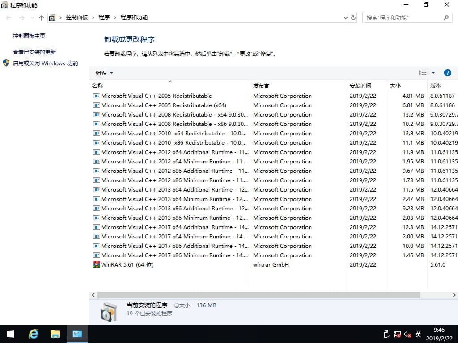This screenshot has width=458, height=343.
Task: Go to 控制面板主页
Action: (29, 36)
